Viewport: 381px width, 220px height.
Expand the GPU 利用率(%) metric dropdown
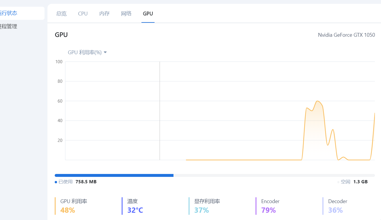87,52
